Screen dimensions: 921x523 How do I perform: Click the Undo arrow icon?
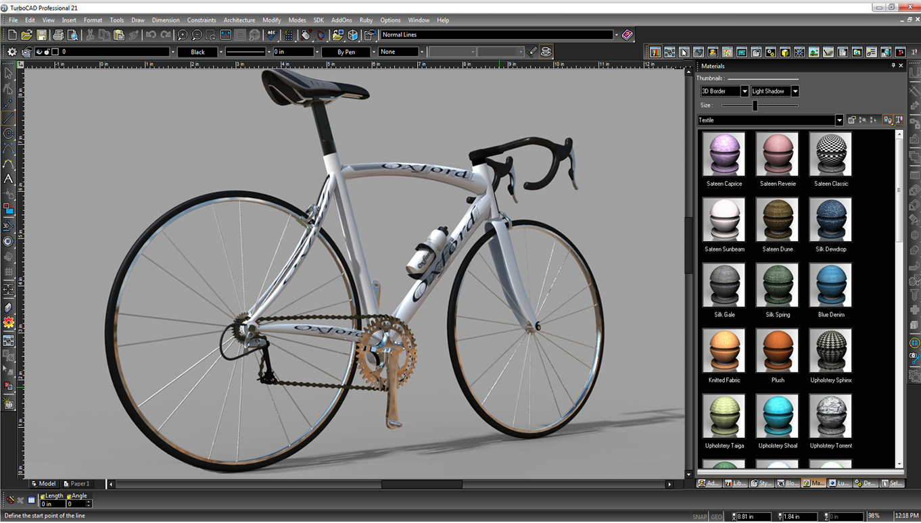(x=151, y=35)
